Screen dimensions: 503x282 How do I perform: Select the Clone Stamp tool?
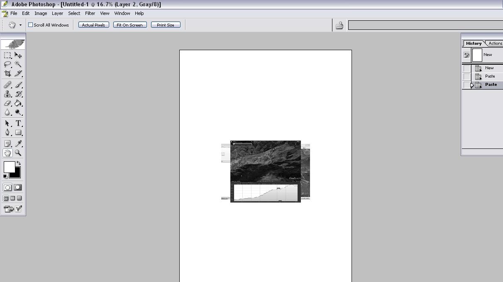[7, 94]
